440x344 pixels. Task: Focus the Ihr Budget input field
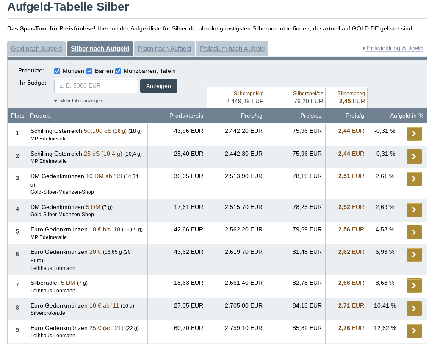(x=96, y=86)
